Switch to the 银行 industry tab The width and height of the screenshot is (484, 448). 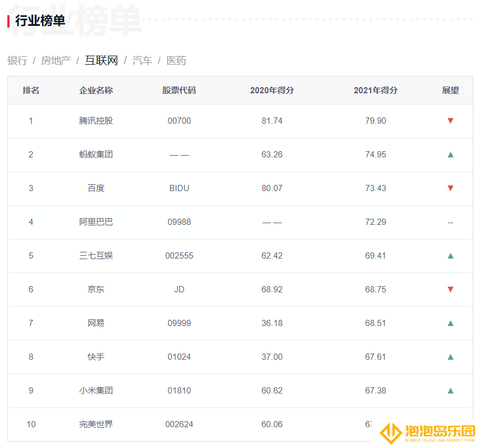point(17,60)
